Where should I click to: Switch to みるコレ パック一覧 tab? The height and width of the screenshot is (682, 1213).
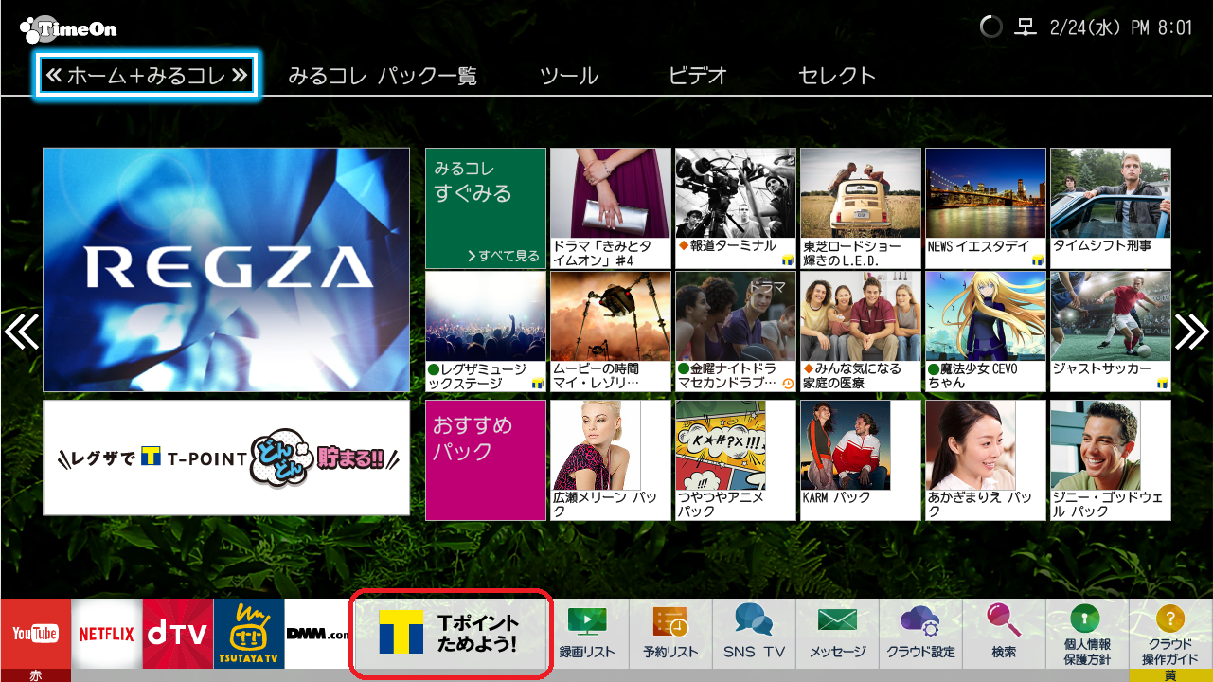pos(383,76)
